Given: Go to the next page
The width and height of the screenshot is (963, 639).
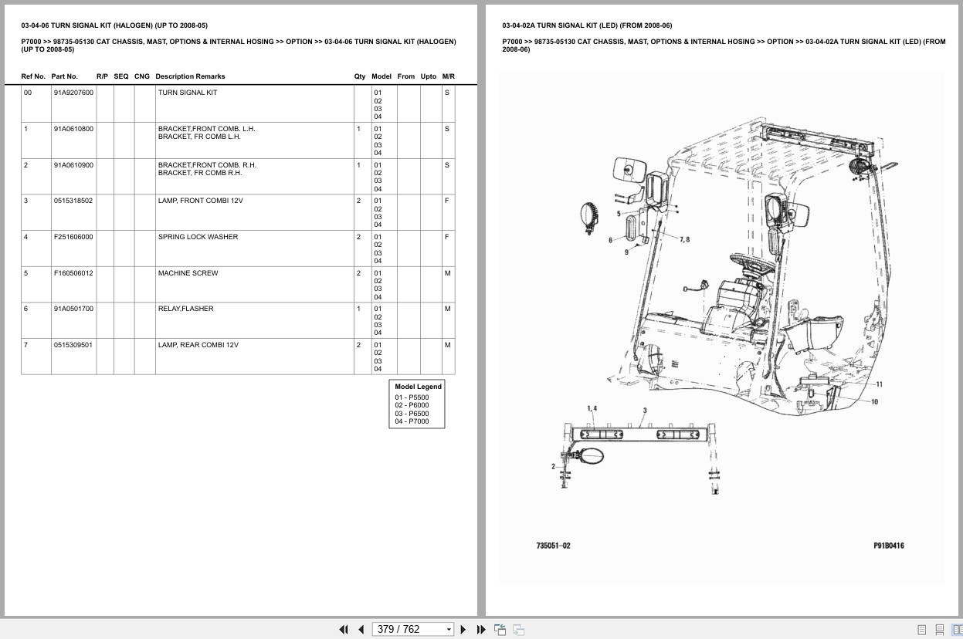Looking at the screenshot, I should [463, 629].
